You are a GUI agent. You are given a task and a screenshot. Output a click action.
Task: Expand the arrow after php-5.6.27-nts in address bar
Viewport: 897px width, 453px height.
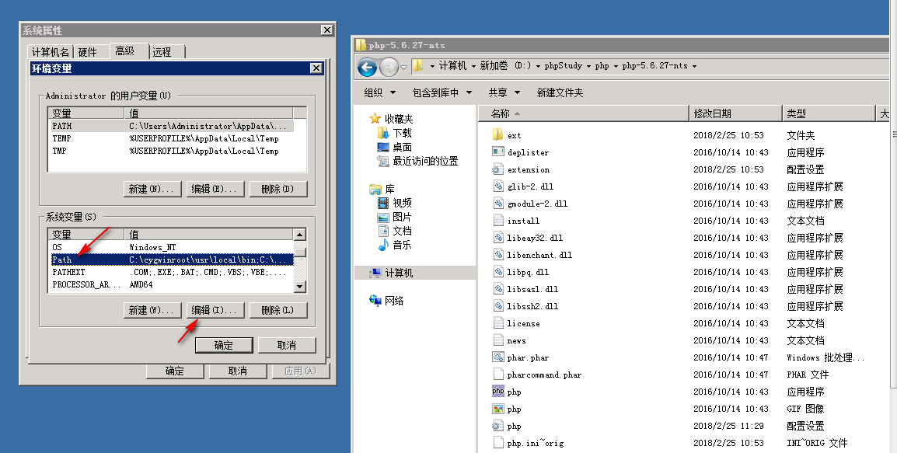(694, 66)
